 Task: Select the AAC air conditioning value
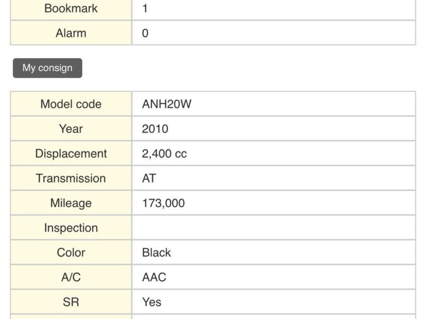(154, 277)
